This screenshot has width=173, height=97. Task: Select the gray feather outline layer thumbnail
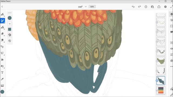161,32
